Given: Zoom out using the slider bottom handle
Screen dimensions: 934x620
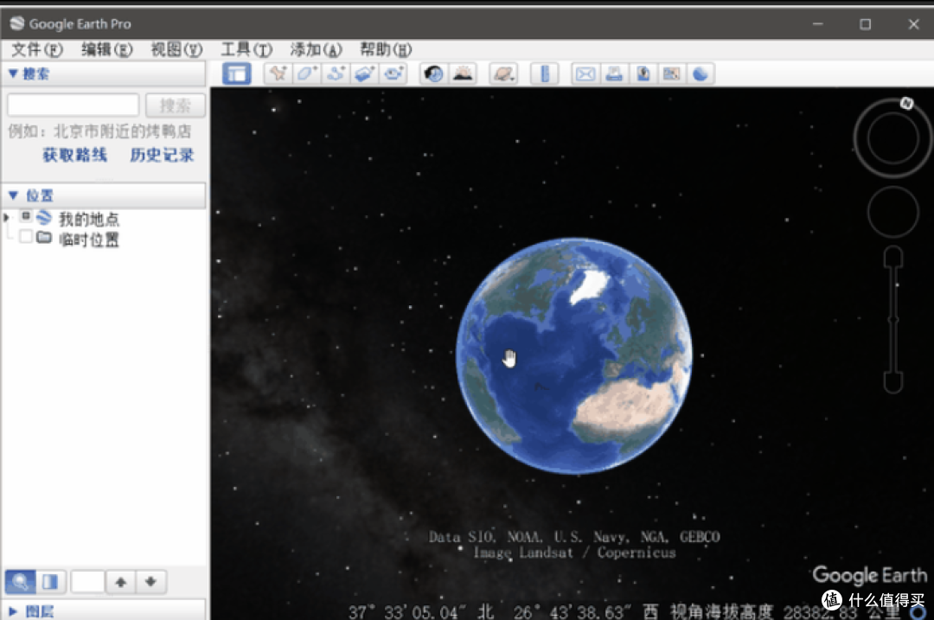Looking at the screenshot, I should pyautogui.click(x=892, y=381).
